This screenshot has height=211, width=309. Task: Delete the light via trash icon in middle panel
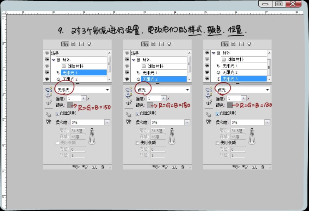pos(183,167)
